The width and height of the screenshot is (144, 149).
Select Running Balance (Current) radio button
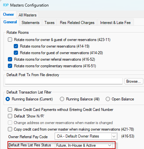8,99
